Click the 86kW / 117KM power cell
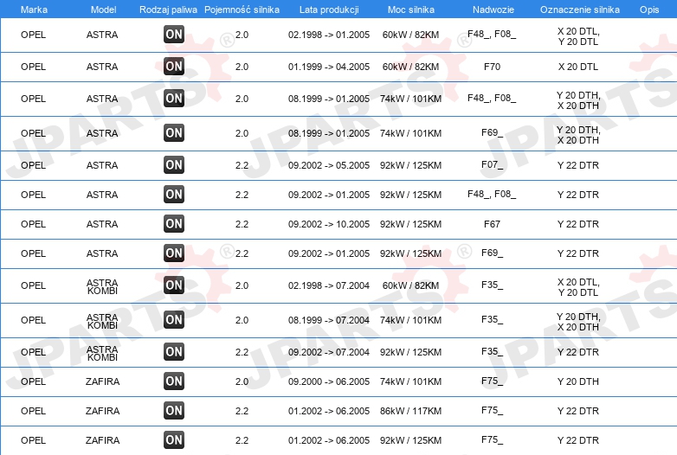This screenshot has height=455, width=677. point(410,411)
